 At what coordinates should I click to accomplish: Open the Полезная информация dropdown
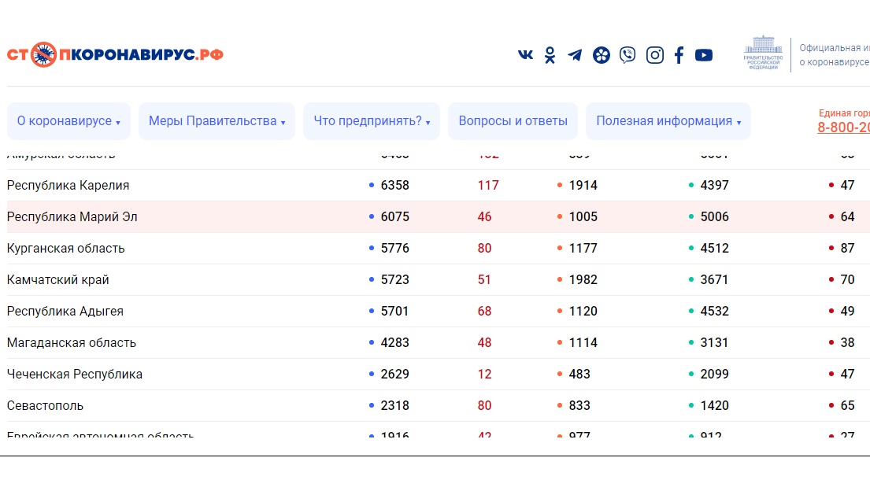(x=668, y=120)
